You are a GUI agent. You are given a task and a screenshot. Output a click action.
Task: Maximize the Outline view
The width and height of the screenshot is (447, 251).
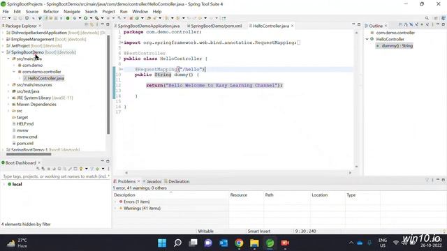(444, 24)
